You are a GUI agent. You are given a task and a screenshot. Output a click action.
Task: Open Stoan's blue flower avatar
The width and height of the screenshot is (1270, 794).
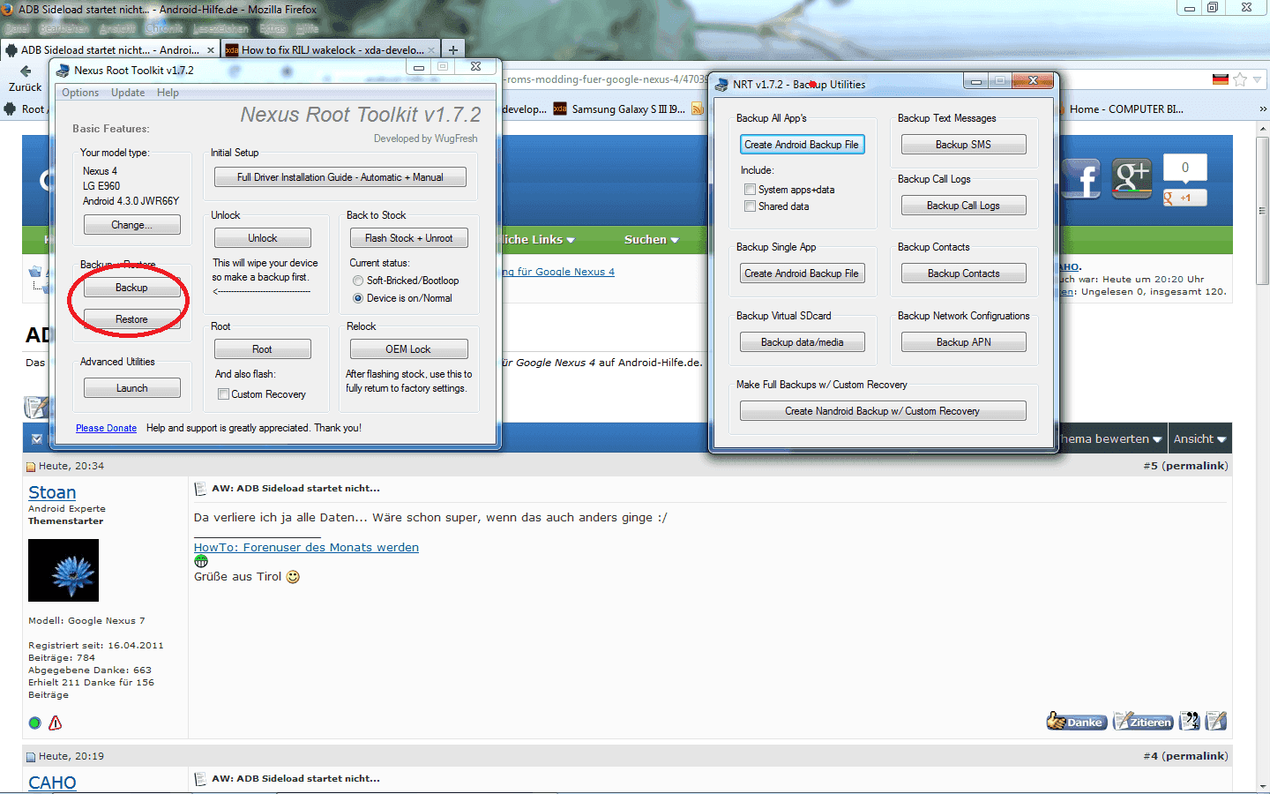click(x=63, y=571)
